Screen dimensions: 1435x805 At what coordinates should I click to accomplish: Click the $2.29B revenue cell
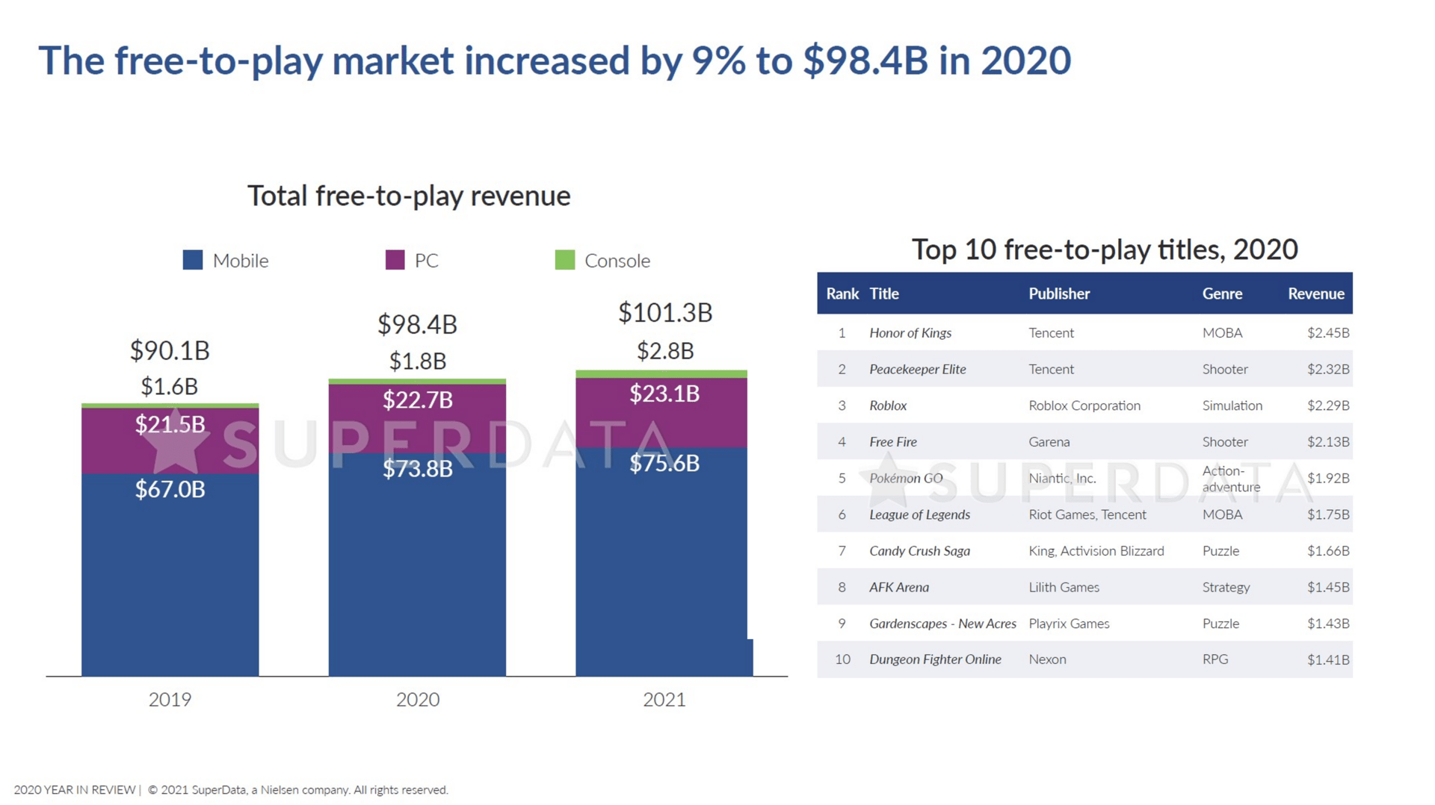pos(1328,405)
